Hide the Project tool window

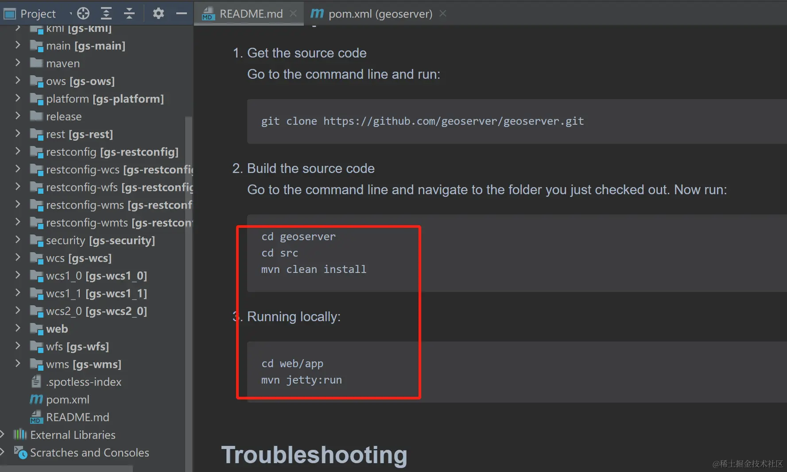coord(181,14)
